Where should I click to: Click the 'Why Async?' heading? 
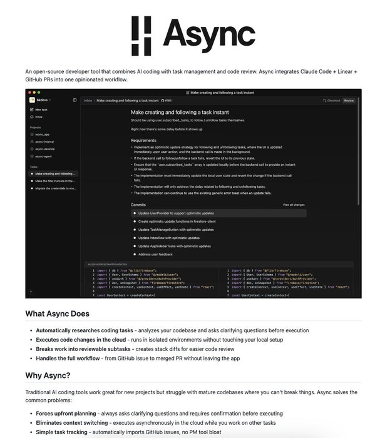[48, 375]
